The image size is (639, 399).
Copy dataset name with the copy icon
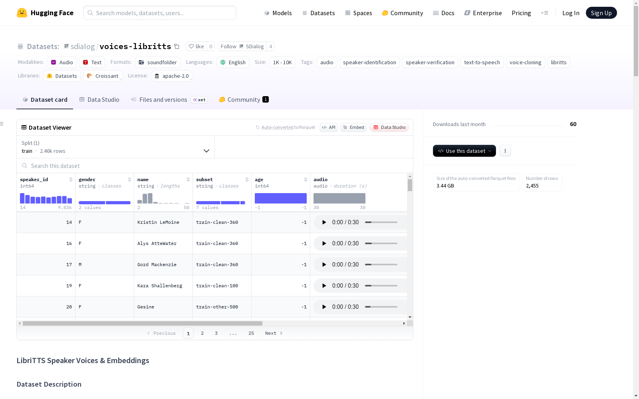click(x=177, y=46)
